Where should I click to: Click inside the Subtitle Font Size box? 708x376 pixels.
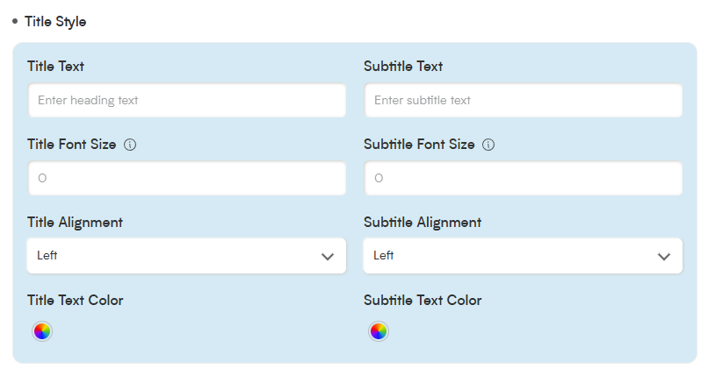pos(524,178)
